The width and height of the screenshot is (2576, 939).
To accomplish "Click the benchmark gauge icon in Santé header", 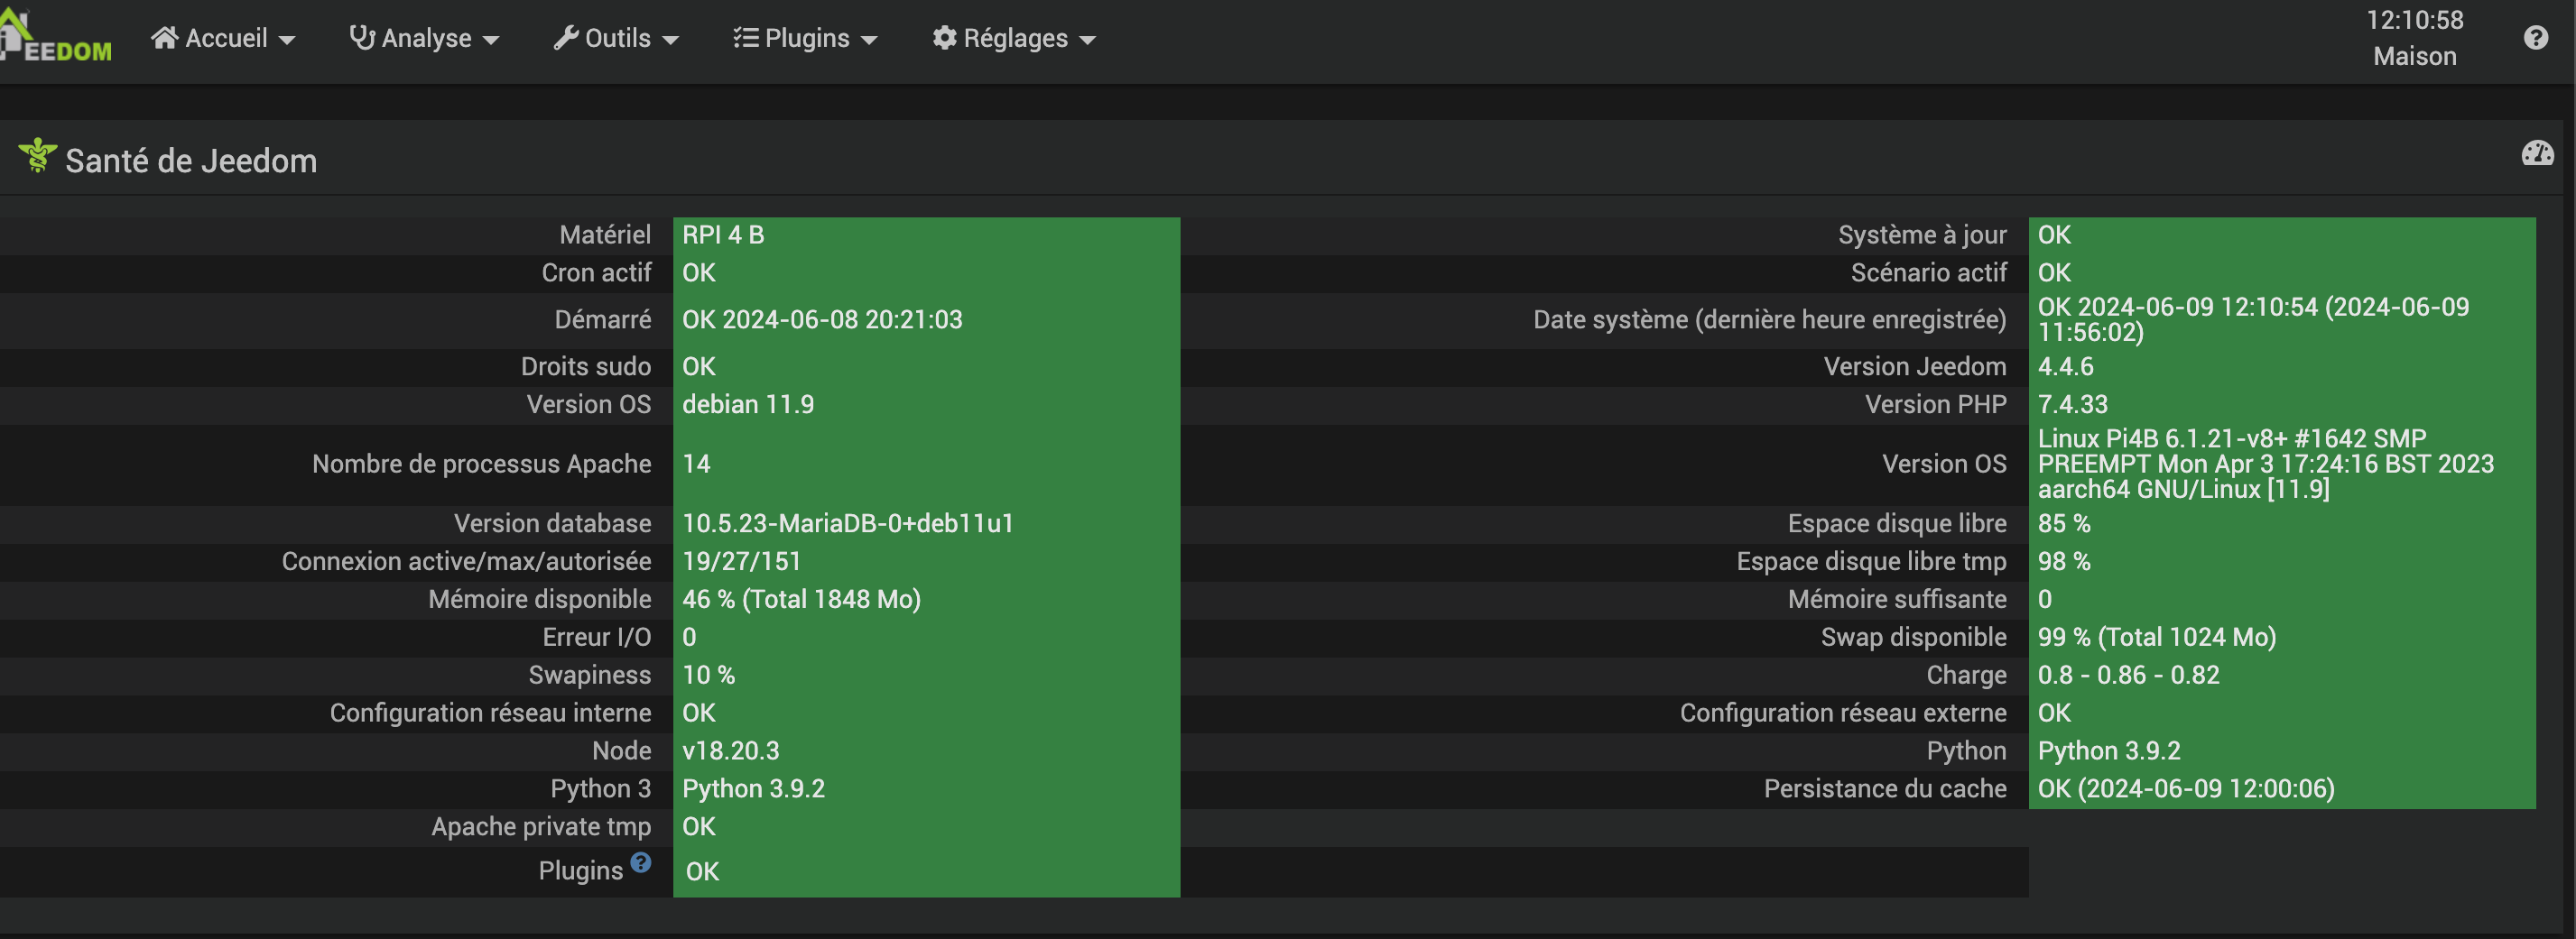I will pos(2537,154).
